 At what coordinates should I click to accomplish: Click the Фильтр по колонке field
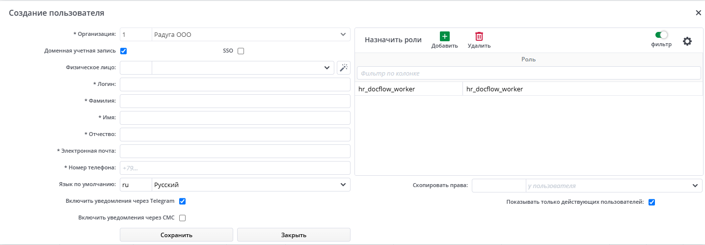[528, 73]
